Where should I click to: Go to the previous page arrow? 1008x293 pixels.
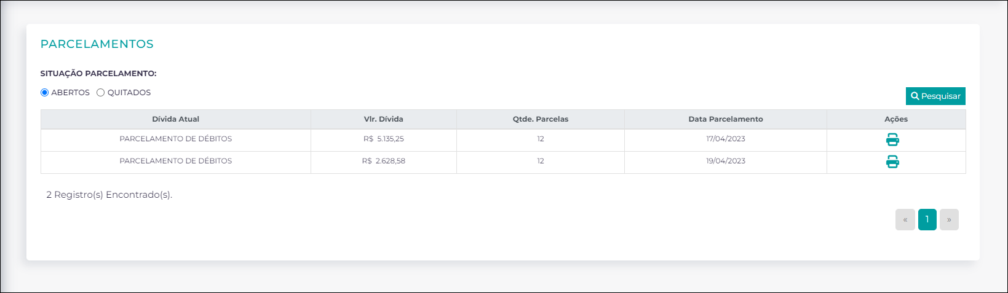[905, 220]
